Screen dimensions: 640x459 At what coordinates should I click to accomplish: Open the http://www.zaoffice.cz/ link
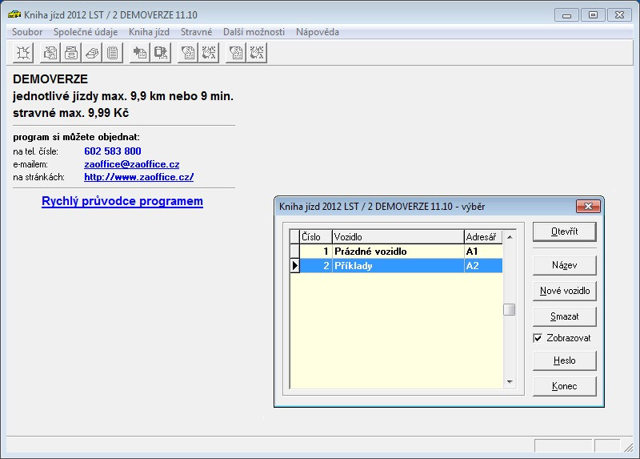pos(138,177)
